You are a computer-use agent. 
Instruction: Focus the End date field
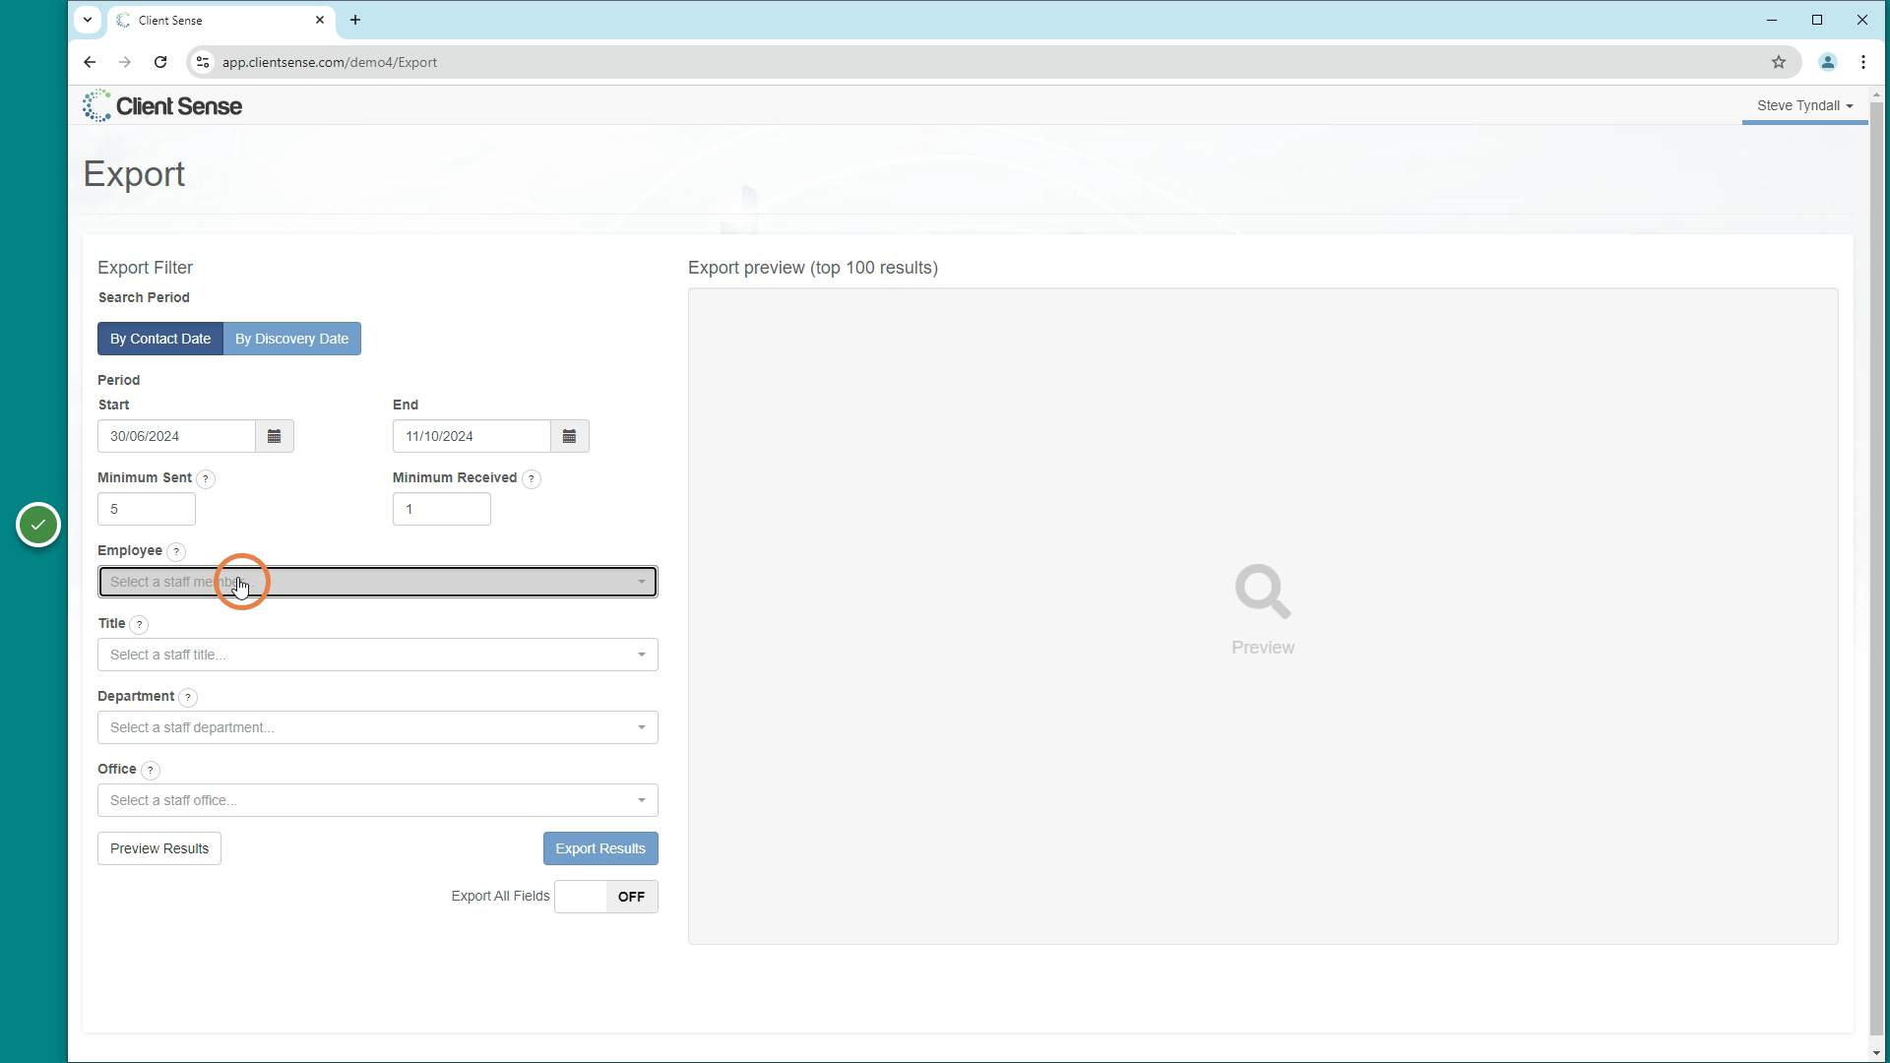[472, 436]
